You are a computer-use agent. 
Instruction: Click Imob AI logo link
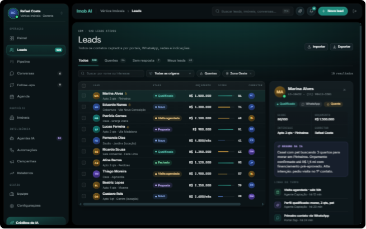click(84, 11)
